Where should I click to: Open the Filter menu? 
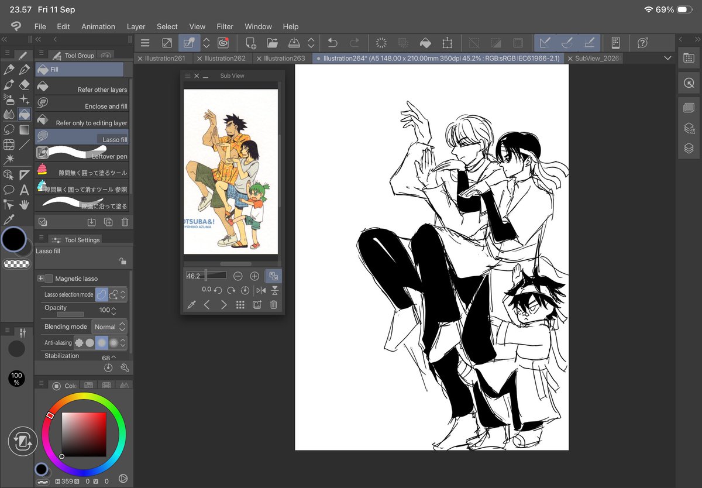(x=225, y=26)
